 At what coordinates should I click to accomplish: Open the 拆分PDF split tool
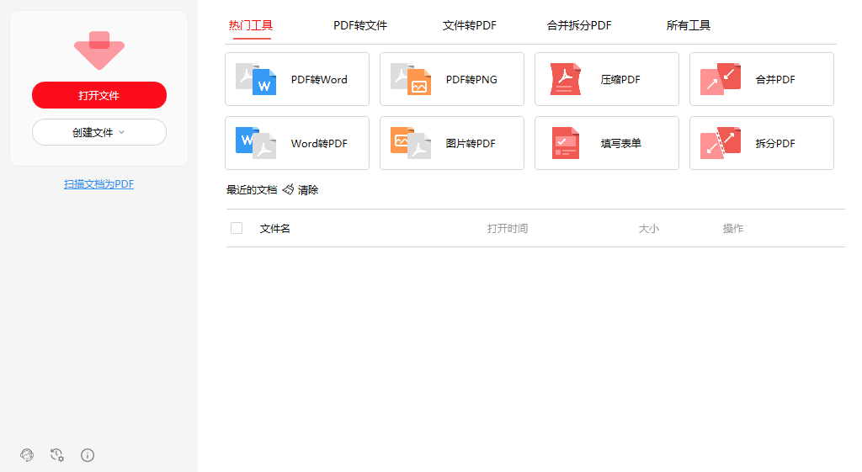pos(721,143)
